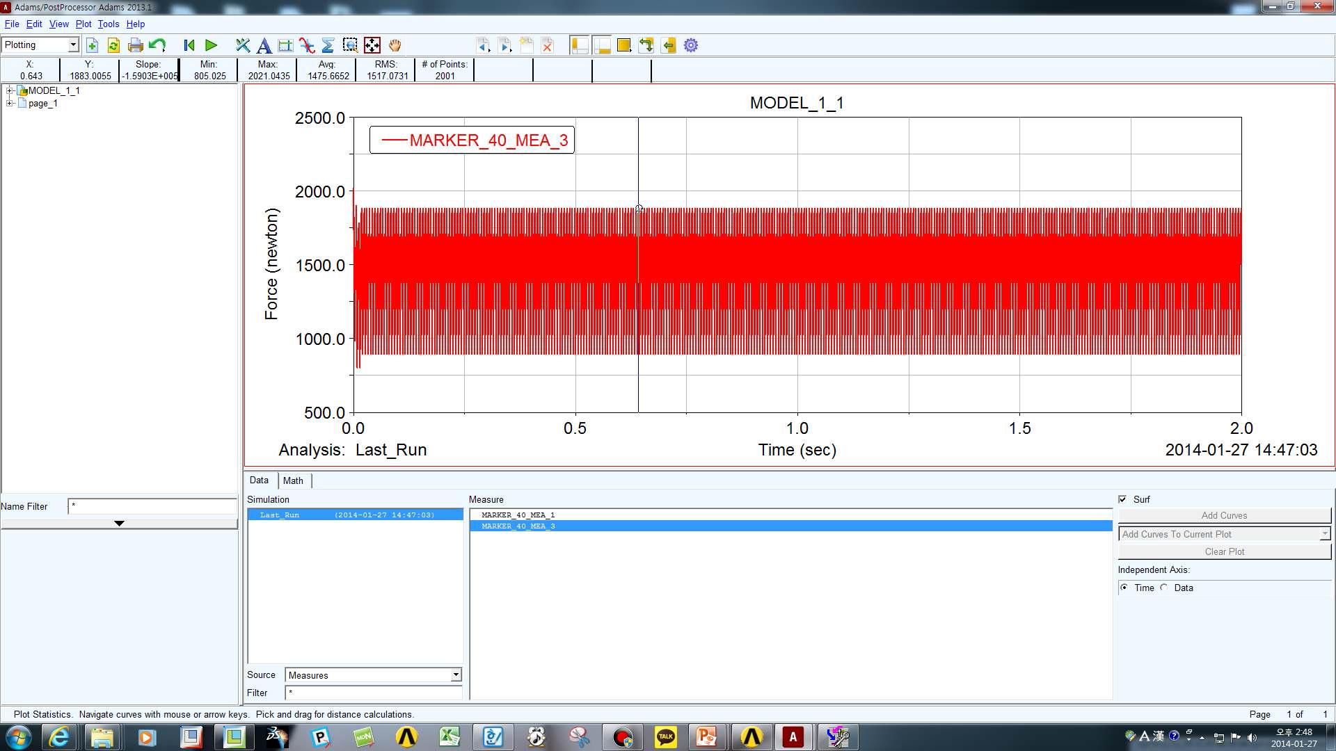Open the Edit menu

click(34, 24)
